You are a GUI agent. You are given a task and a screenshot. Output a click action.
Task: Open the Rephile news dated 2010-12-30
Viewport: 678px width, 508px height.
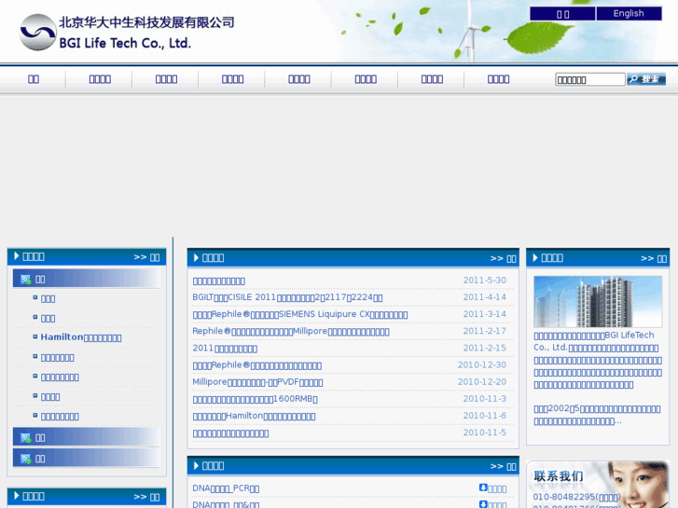pos(256,365)
